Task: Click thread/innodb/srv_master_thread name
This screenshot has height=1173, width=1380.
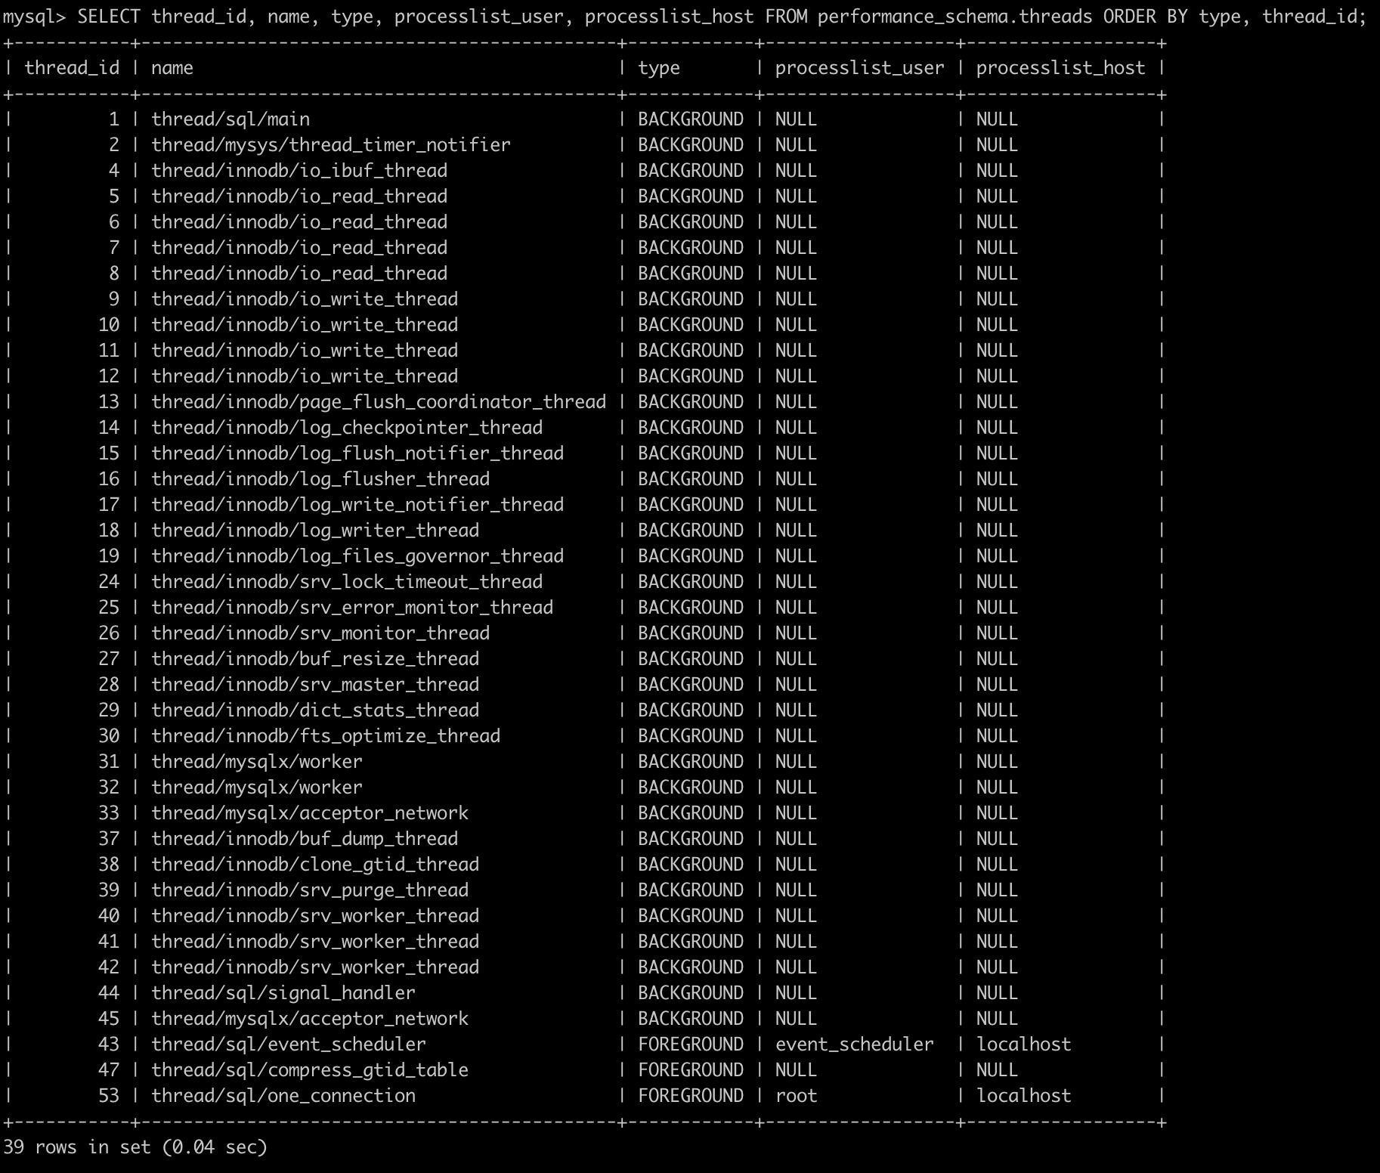Action: [315, 685]
